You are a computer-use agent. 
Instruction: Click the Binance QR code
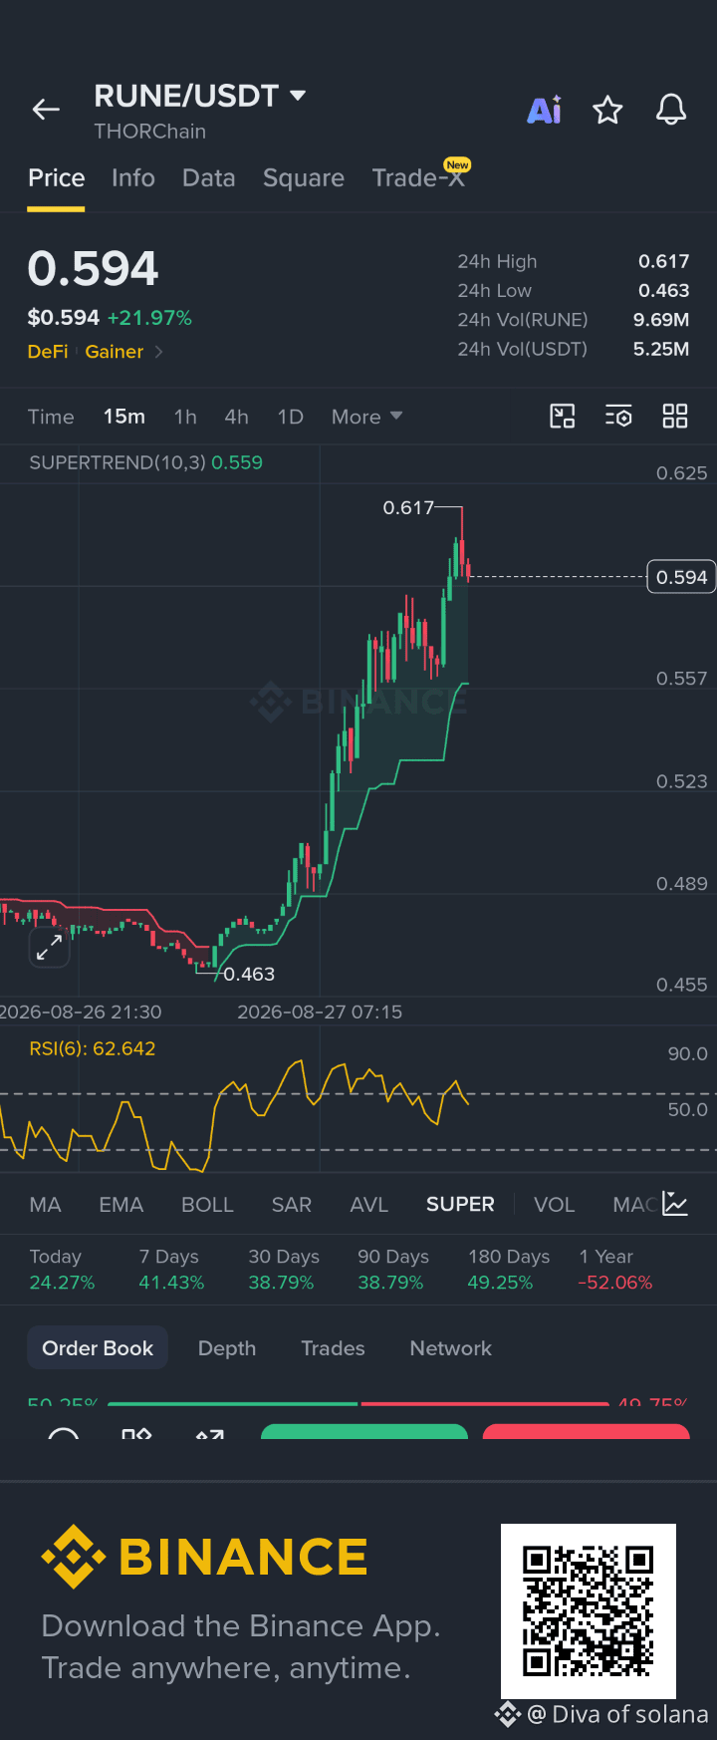[589, 1611]
